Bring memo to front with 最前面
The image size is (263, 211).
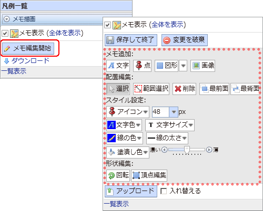tap(214, 89)
